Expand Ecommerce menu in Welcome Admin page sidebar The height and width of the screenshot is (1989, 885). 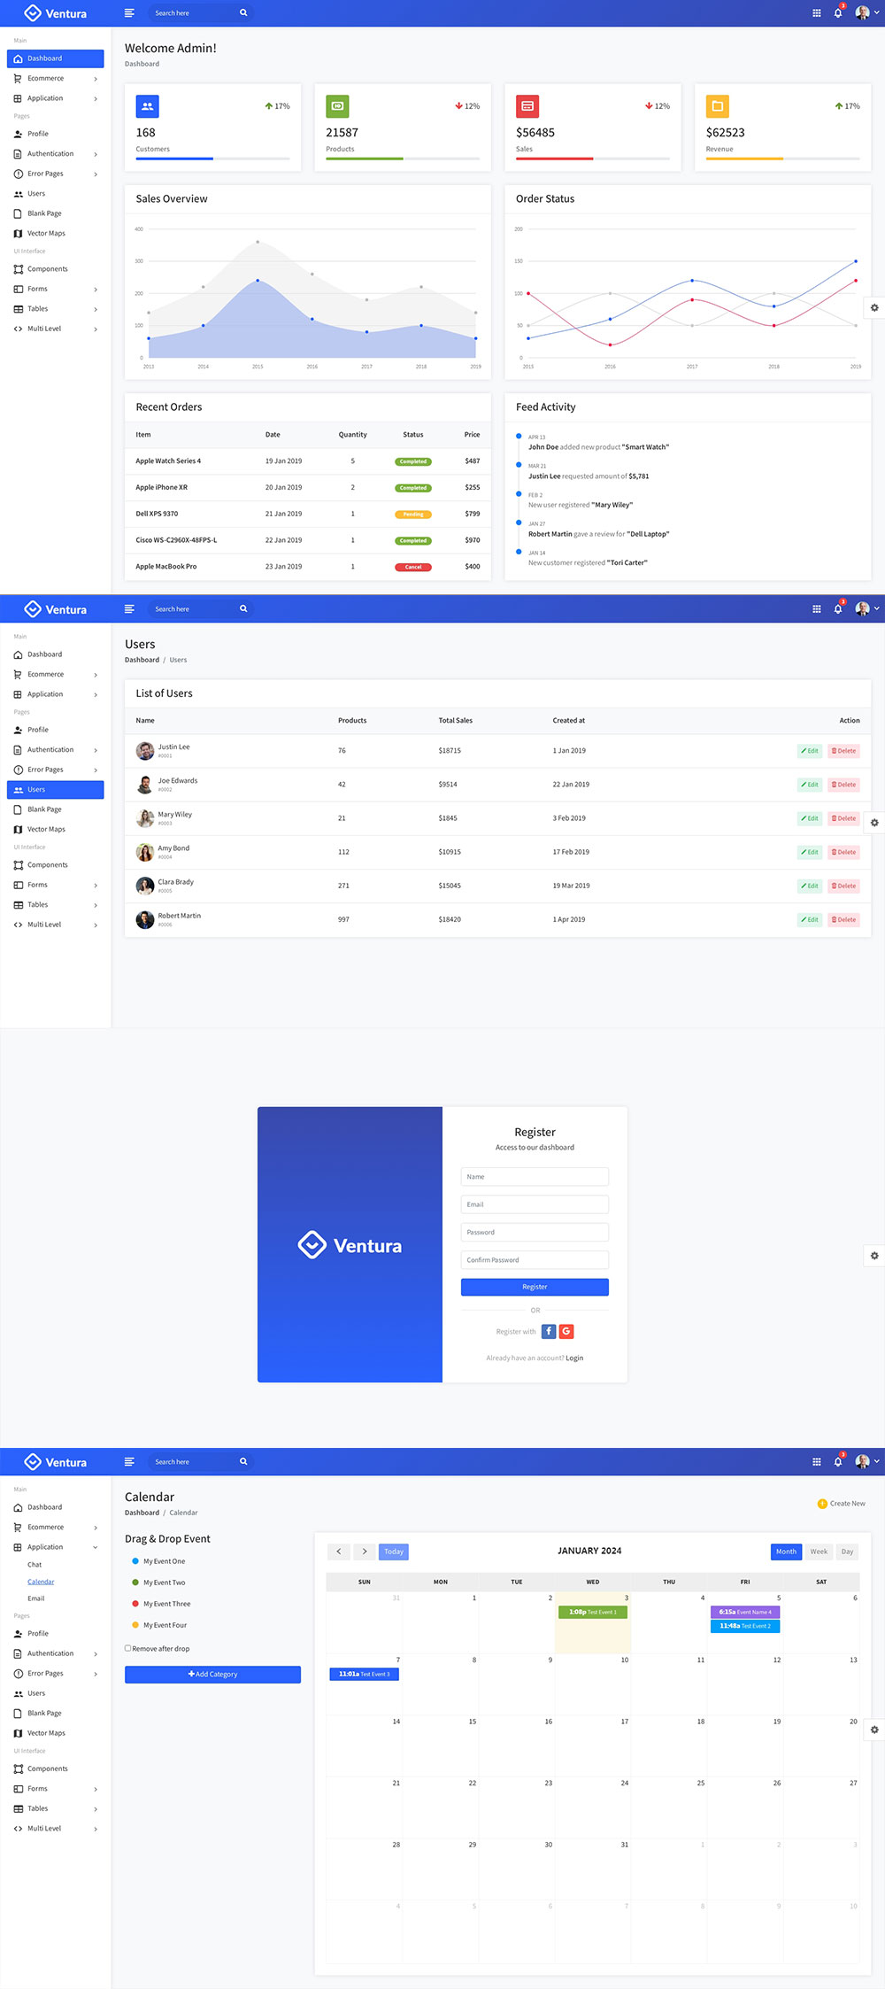point(55,79)
